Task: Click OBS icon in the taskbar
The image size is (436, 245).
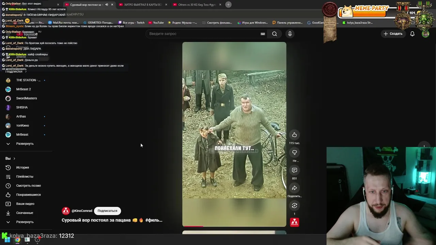Action: point(37,240)
